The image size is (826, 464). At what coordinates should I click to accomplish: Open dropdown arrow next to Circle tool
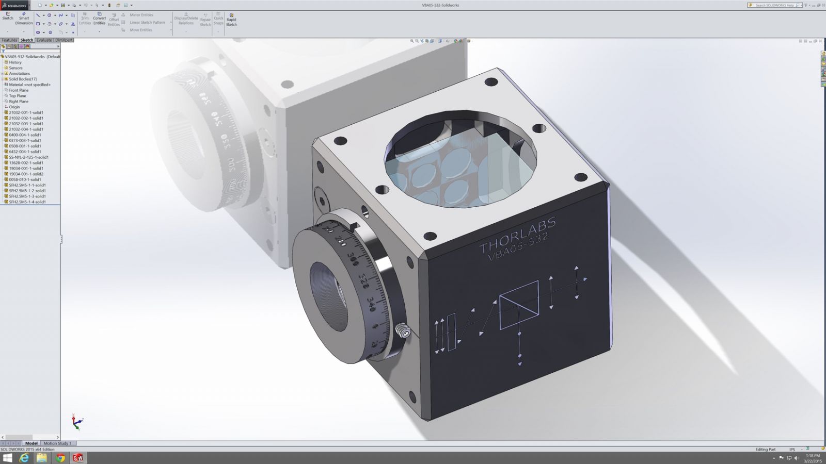[55, 15]
